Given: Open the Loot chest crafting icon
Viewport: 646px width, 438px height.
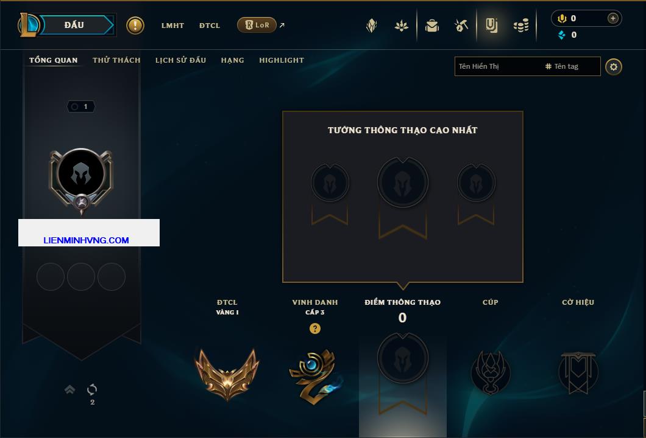Looking at the screenshot, I should point(461,26).
